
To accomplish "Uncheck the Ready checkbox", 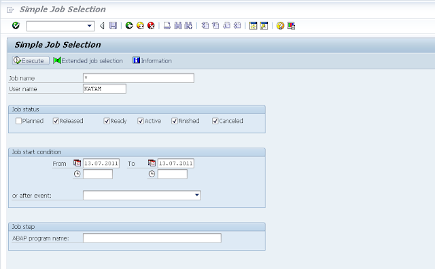I will click(107, 121).
